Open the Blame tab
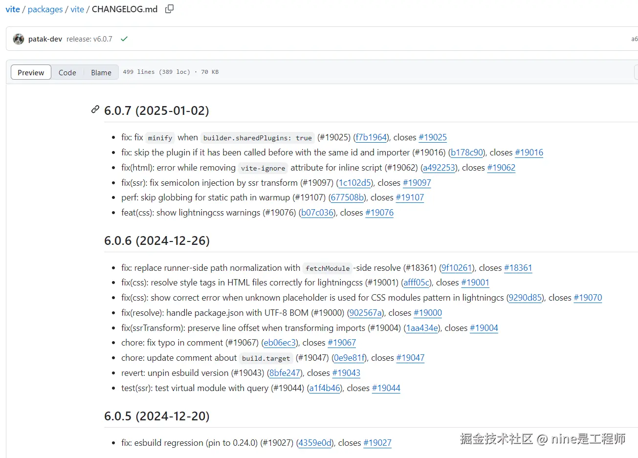This screenshot has height=458, width=638. (x=101, y=72)
